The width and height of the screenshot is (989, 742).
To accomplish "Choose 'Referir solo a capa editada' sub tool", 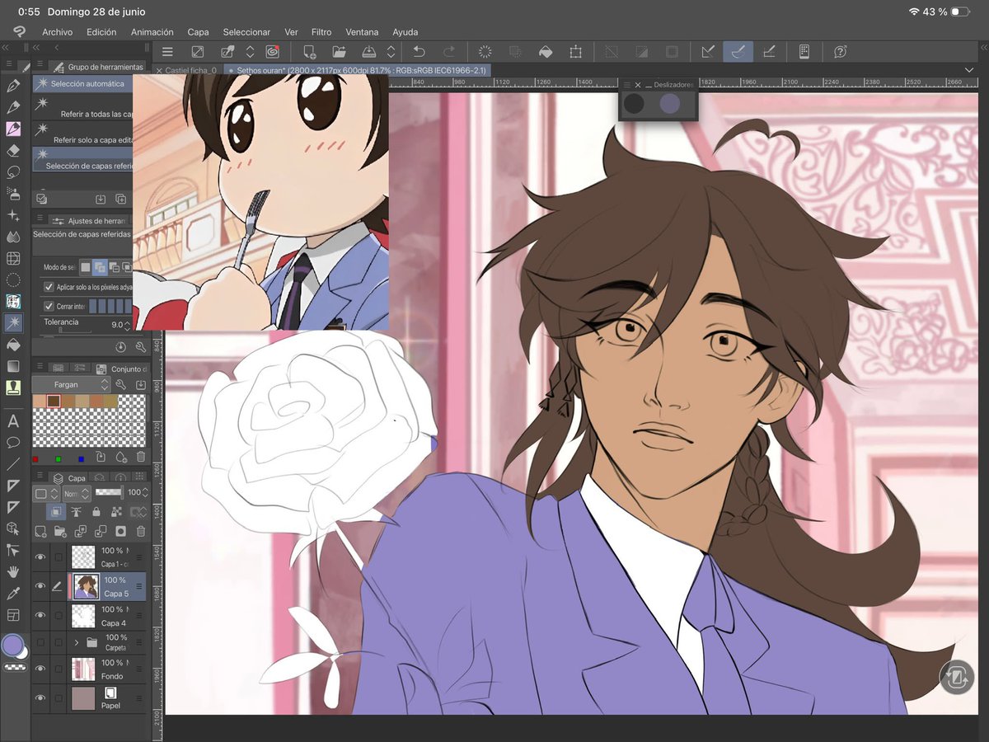I will click(x=82, y=134).
